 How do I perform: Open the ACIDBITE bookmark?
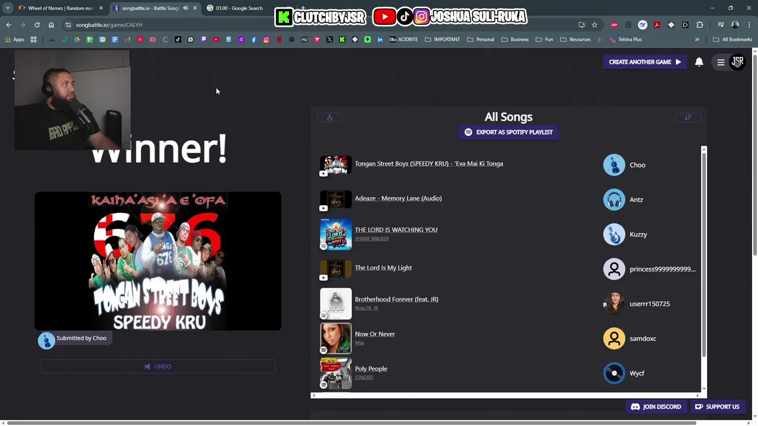tap(403, 40)
